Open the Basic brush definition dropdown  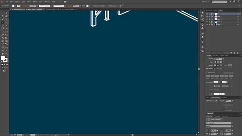click(x=65, y=6)
